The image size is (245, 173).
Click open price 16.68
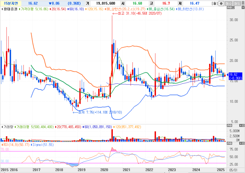[137, 3]
